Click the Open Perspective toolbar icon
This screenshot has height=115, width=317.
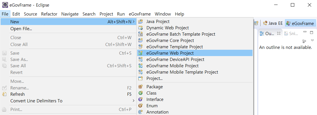256,23
